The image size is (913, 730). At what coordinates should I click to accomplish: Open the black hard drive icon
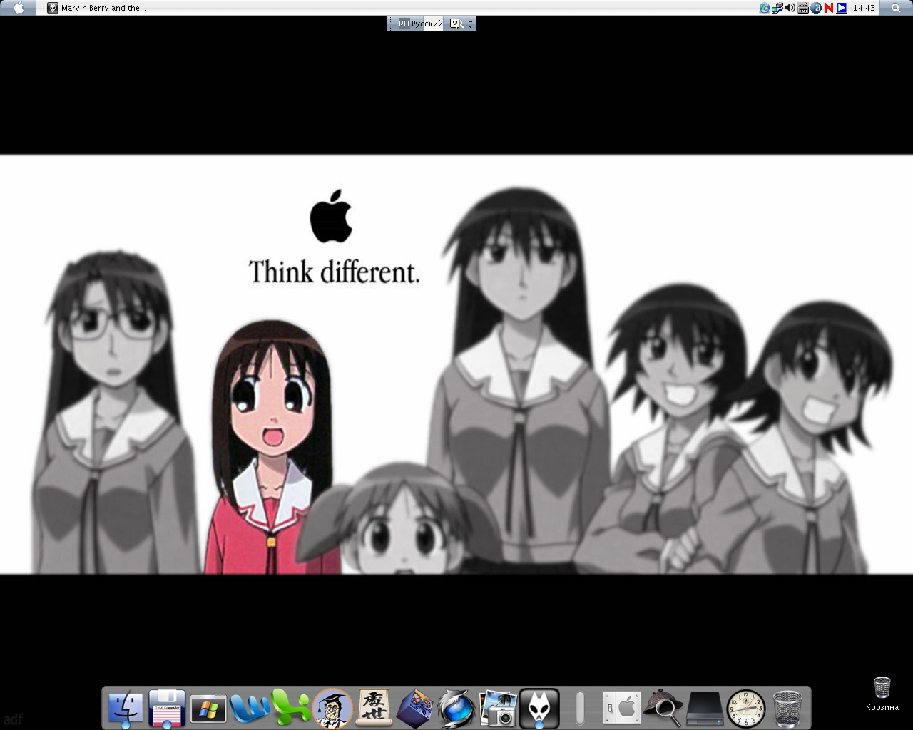click(x=704, y=709)
